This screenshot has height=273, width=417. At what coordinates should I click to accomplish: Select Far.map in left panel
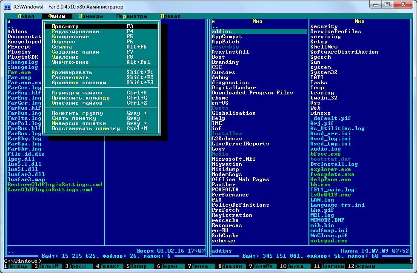(20, 77)
